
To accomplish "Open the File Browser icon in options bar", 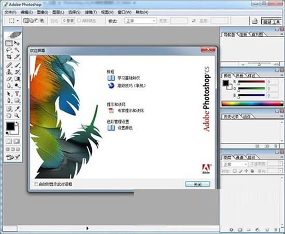I will pyautogui.click(x=255, y=21).
